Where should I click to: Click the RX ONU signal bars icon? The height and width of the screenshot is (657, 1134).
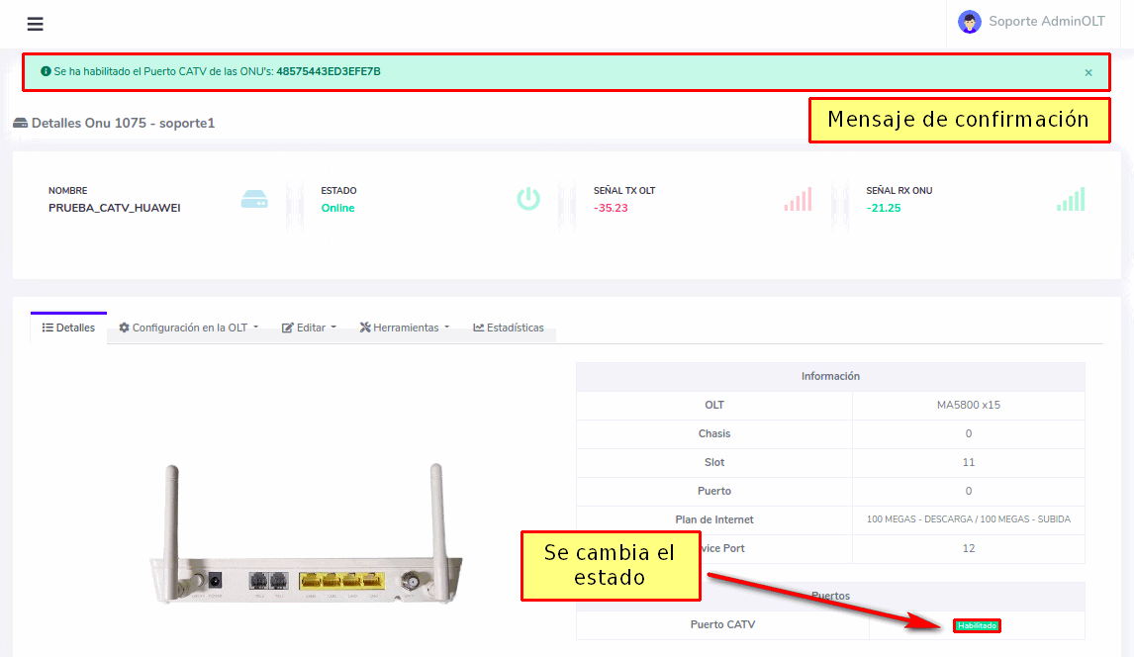(1071, 199)
